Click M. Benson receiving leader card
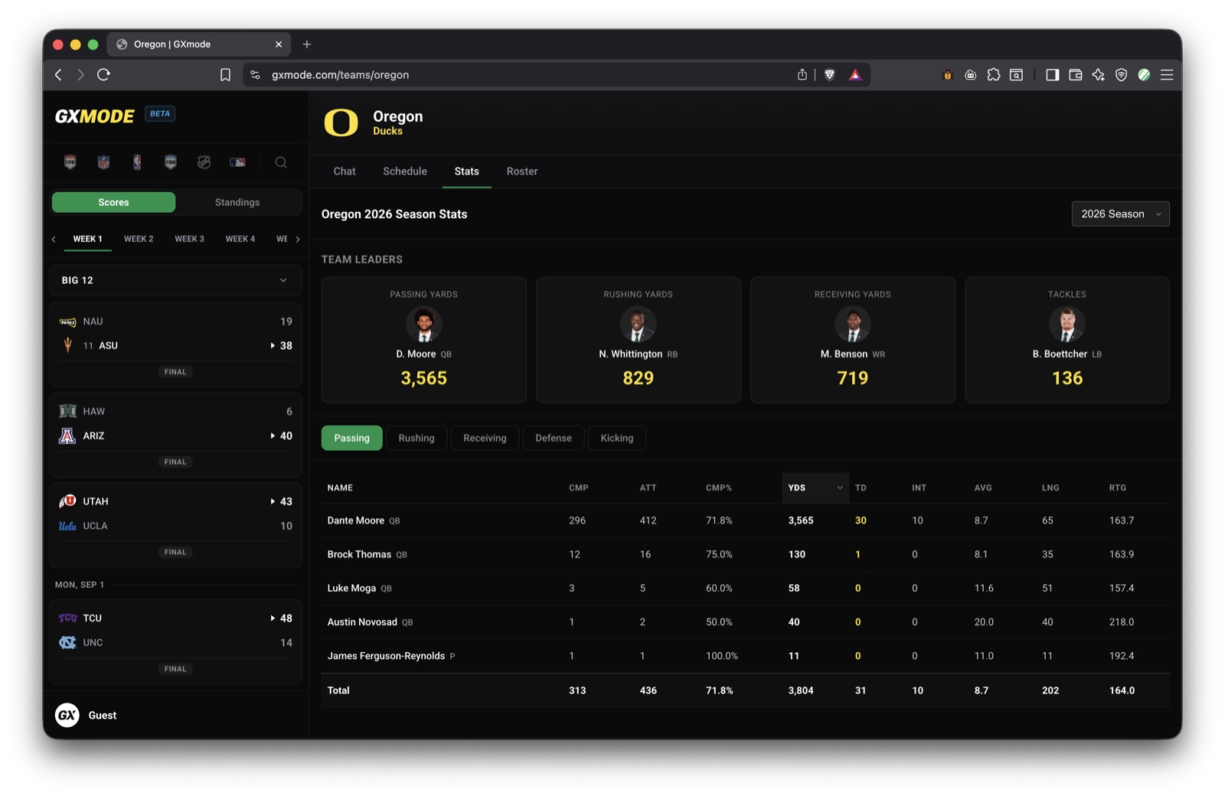 852,340
